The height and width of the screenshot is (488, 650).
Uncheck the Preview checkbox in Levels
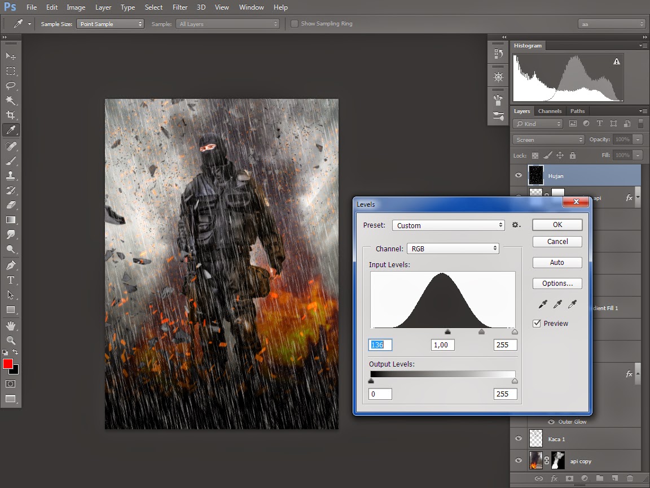pyautogui.click(x=537, y=324)
